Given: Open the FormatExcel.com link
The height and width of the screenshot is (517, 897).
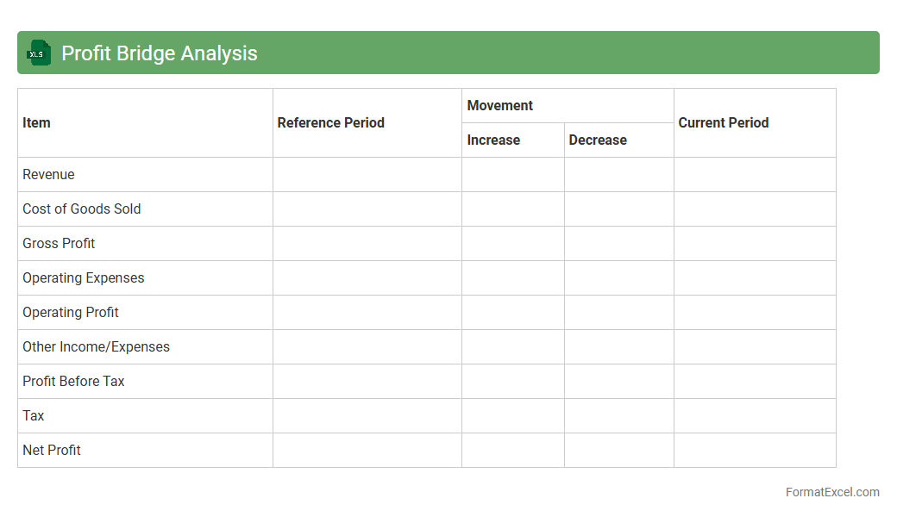Looking at the screenshot, I should pos(831,492).
